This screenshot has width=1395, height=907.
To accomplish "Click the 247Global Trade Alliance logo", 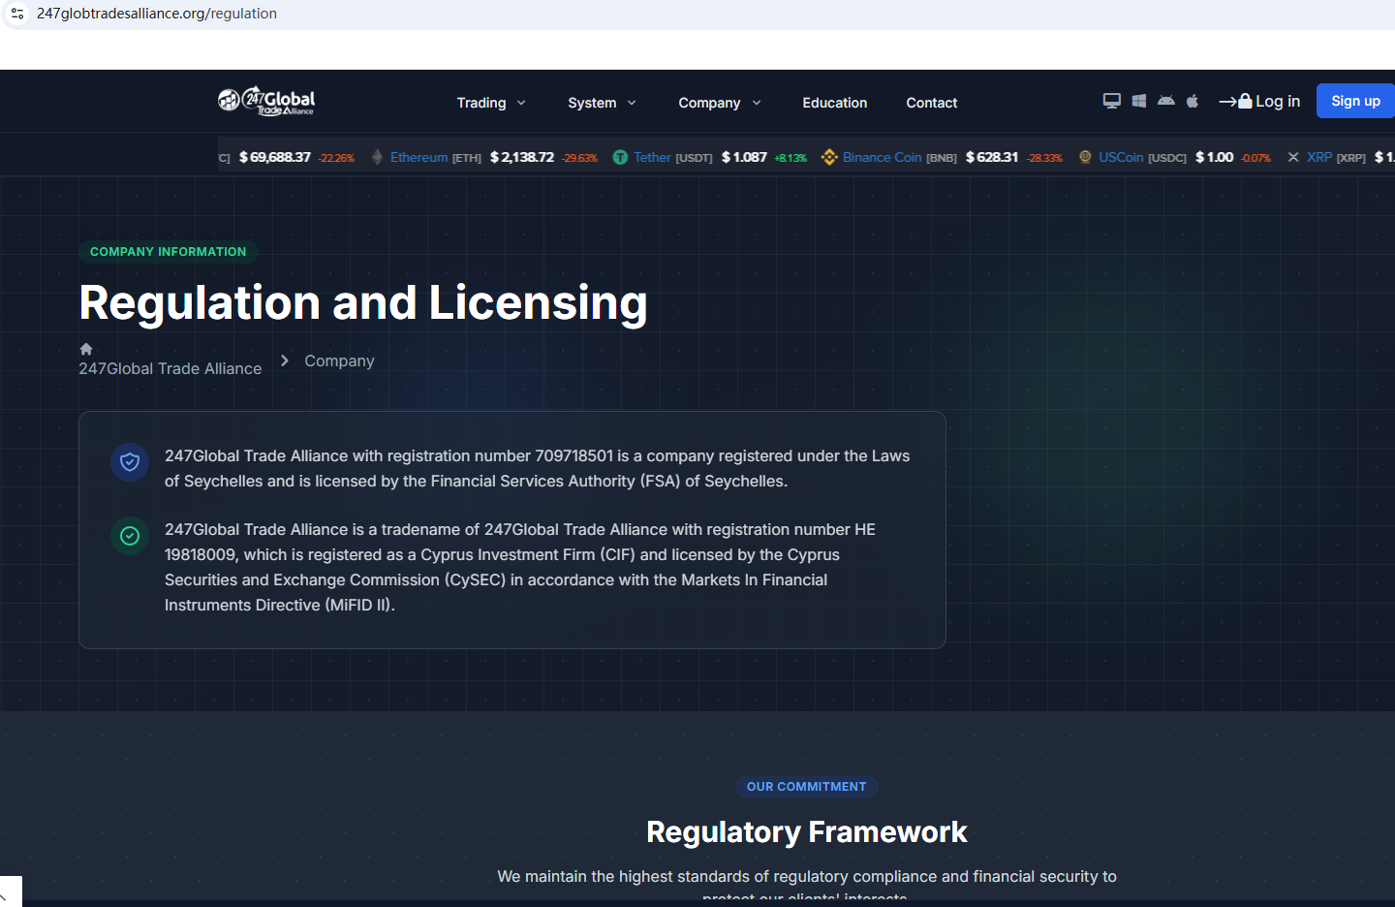I will tap(266, 101).
